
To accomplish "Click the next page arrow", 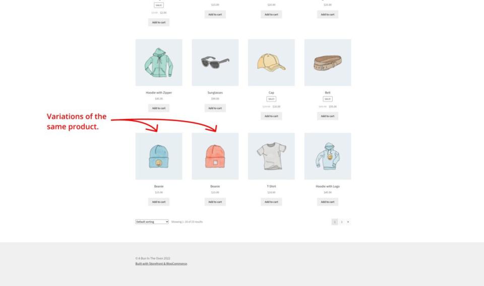I will (x=348, y=222).
